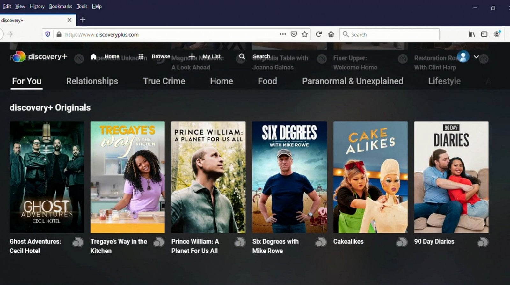Viewport: 510px width, 285px height.
Task: Go to Home in discovery+ nav
Action: (105, 56)
